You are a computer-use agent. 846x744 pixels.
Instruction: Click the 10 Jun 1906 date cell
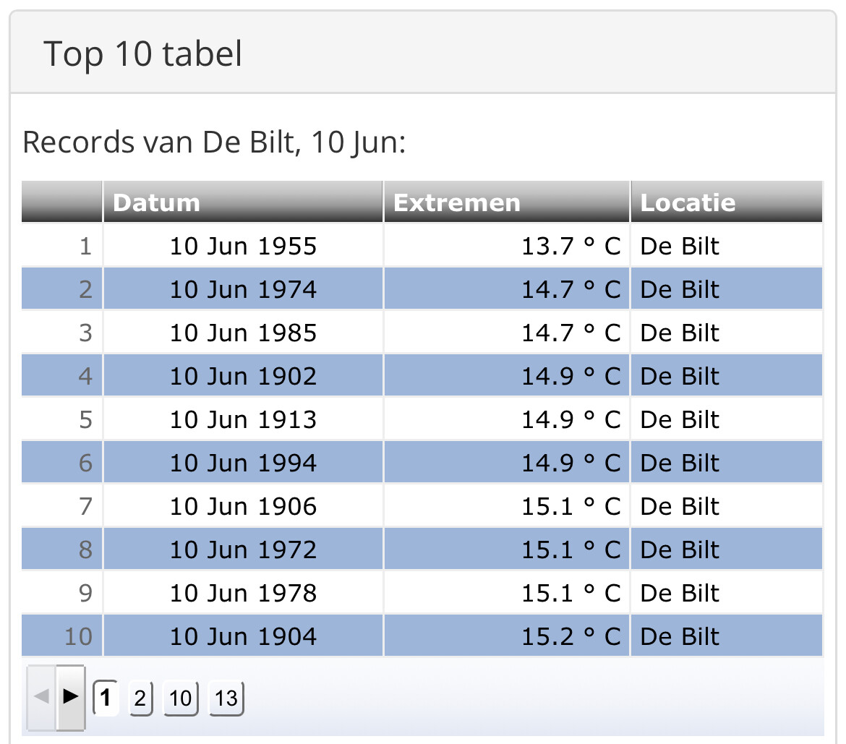tap(243, 507)
